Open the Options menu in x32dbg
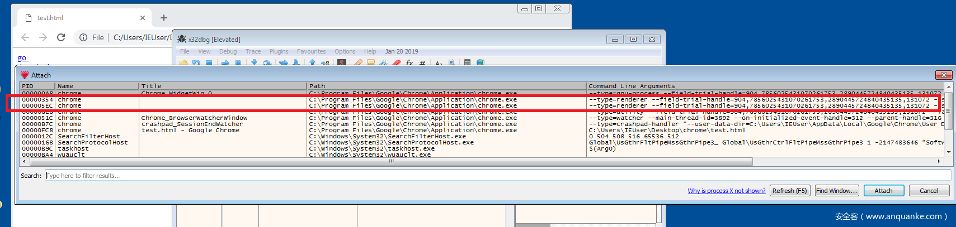 [345, 51]
